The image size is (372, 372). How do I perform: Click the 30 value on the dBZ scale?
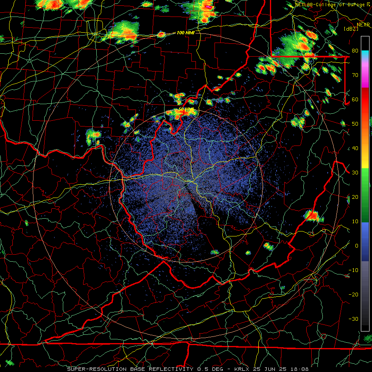click(355, 172)
